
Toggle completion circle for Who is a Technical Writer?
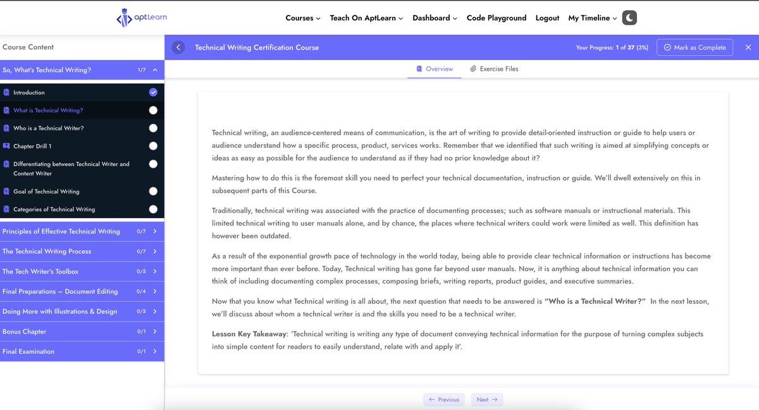point(153,128)
